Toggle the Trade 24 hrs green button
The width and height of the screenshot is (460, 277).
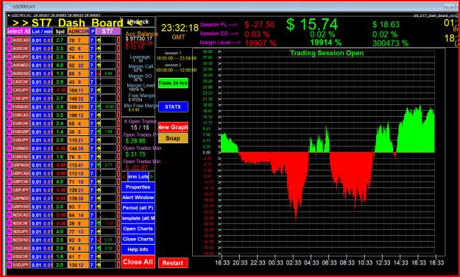(x=173, y=83)
